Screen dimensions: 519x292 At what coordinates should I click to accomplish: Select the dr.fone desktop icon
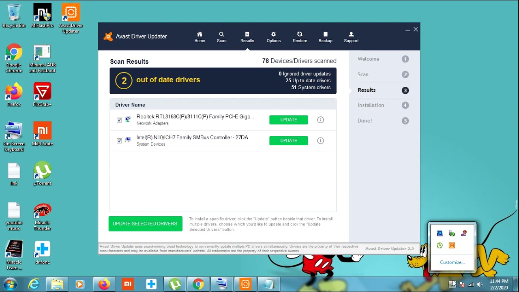(42, 252)
